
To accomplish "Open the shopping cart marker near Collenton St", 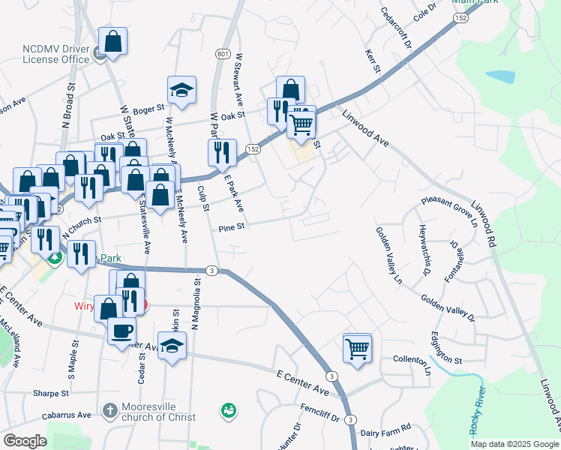I will 358,348.
